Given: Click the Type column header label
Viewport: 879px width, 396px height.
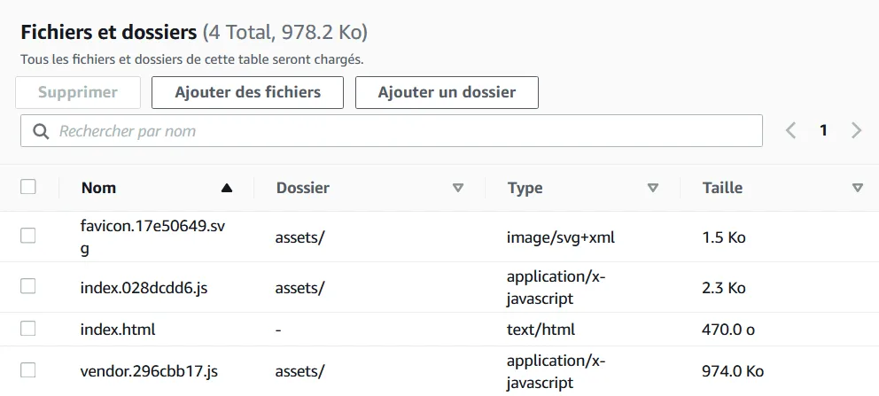Looking at the screenshot, I should coord(525,188).
